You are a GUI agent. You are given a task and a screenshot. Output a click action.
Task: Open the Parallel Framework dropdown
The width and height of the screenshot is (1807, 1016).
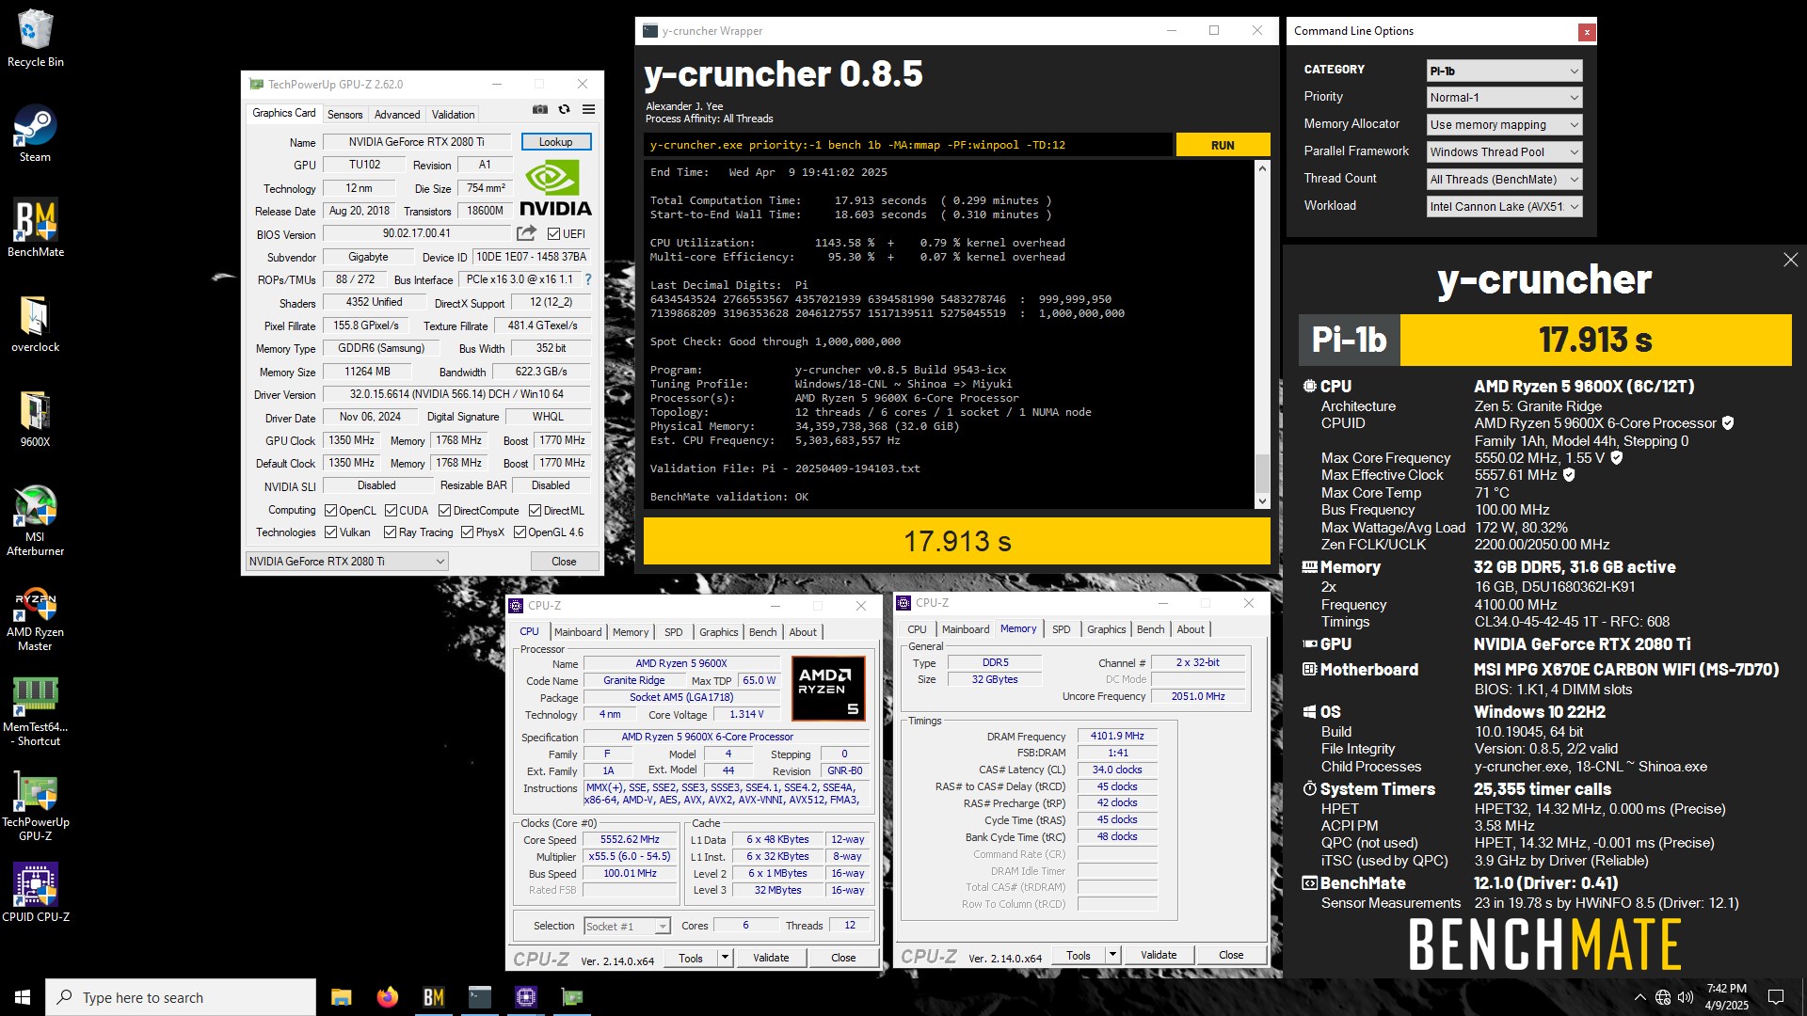pyautogui.click(x=1504, y=152)
